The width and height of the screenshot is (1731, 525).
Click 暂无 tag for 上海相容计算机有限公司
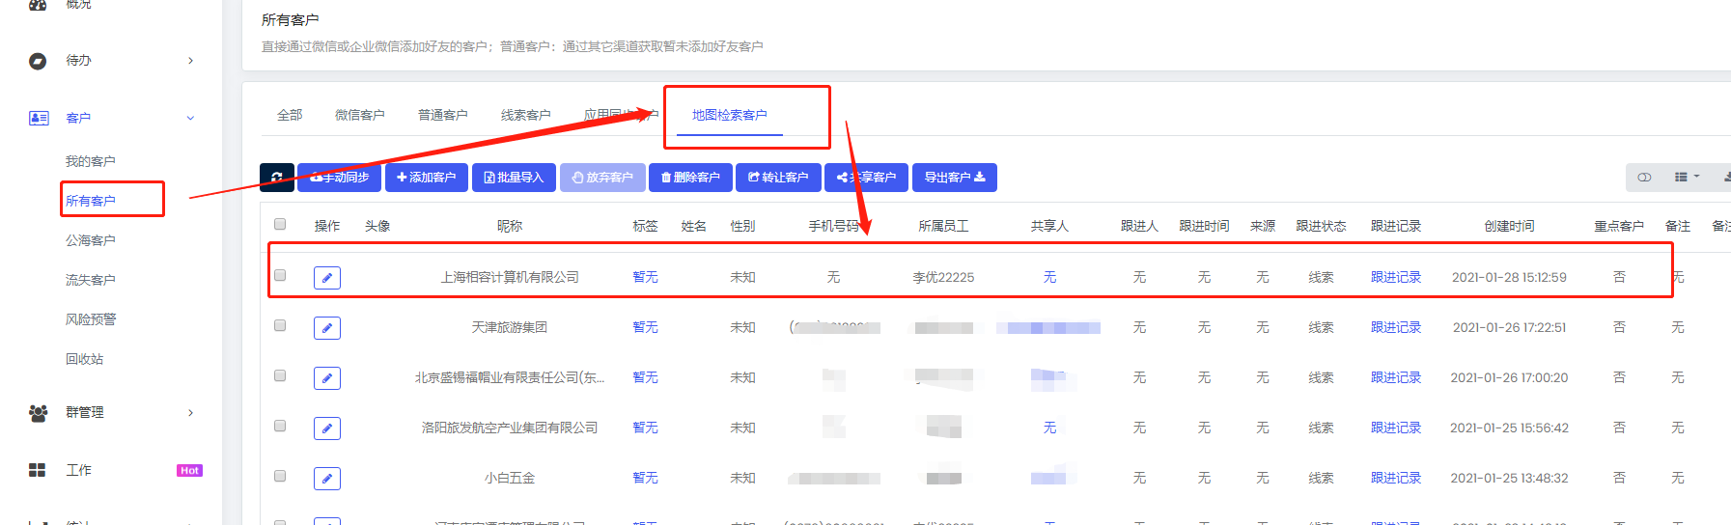point(645,277)
